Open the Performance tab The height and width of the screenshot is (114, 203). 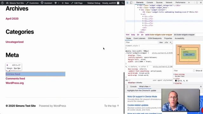click(180, 3)
